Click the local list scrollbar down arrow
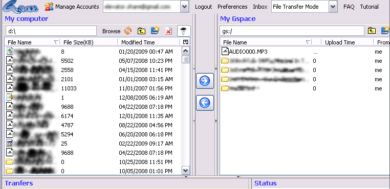390x189 pixels. pos(186,171)
